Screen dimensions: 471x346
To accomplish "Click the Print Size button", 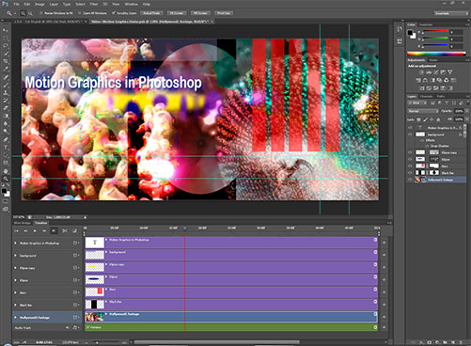I will [x=224, y=13].
